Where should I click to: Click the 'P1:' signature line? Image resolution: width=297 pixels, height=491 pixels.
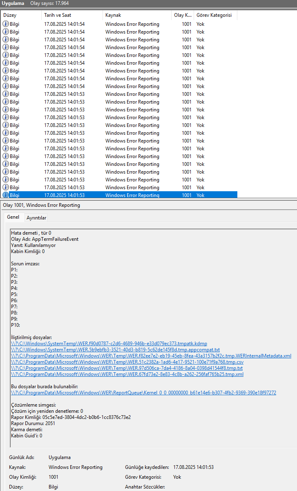(14, 269)
